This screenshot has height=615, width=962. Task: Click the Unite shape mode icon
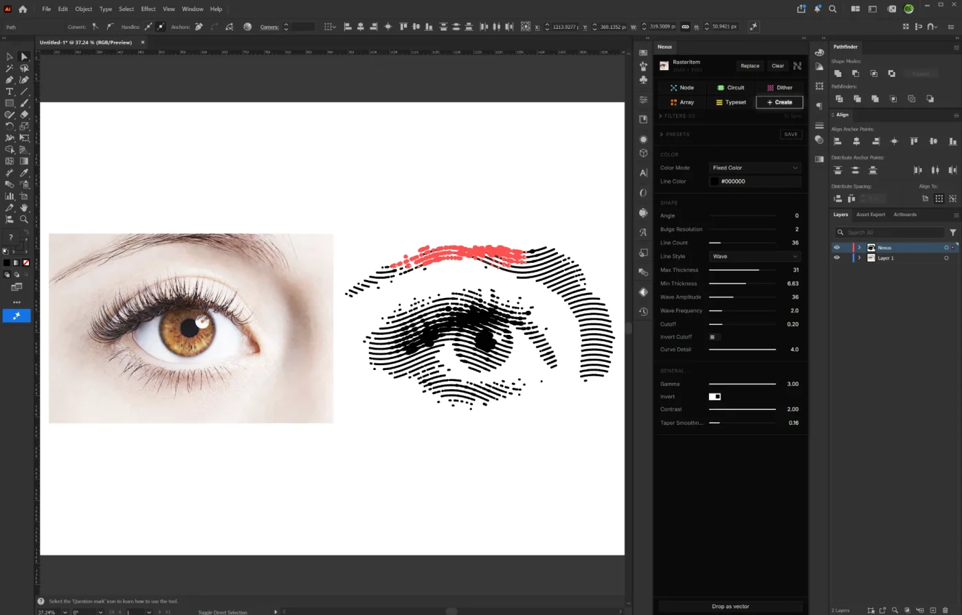[838, 73]
